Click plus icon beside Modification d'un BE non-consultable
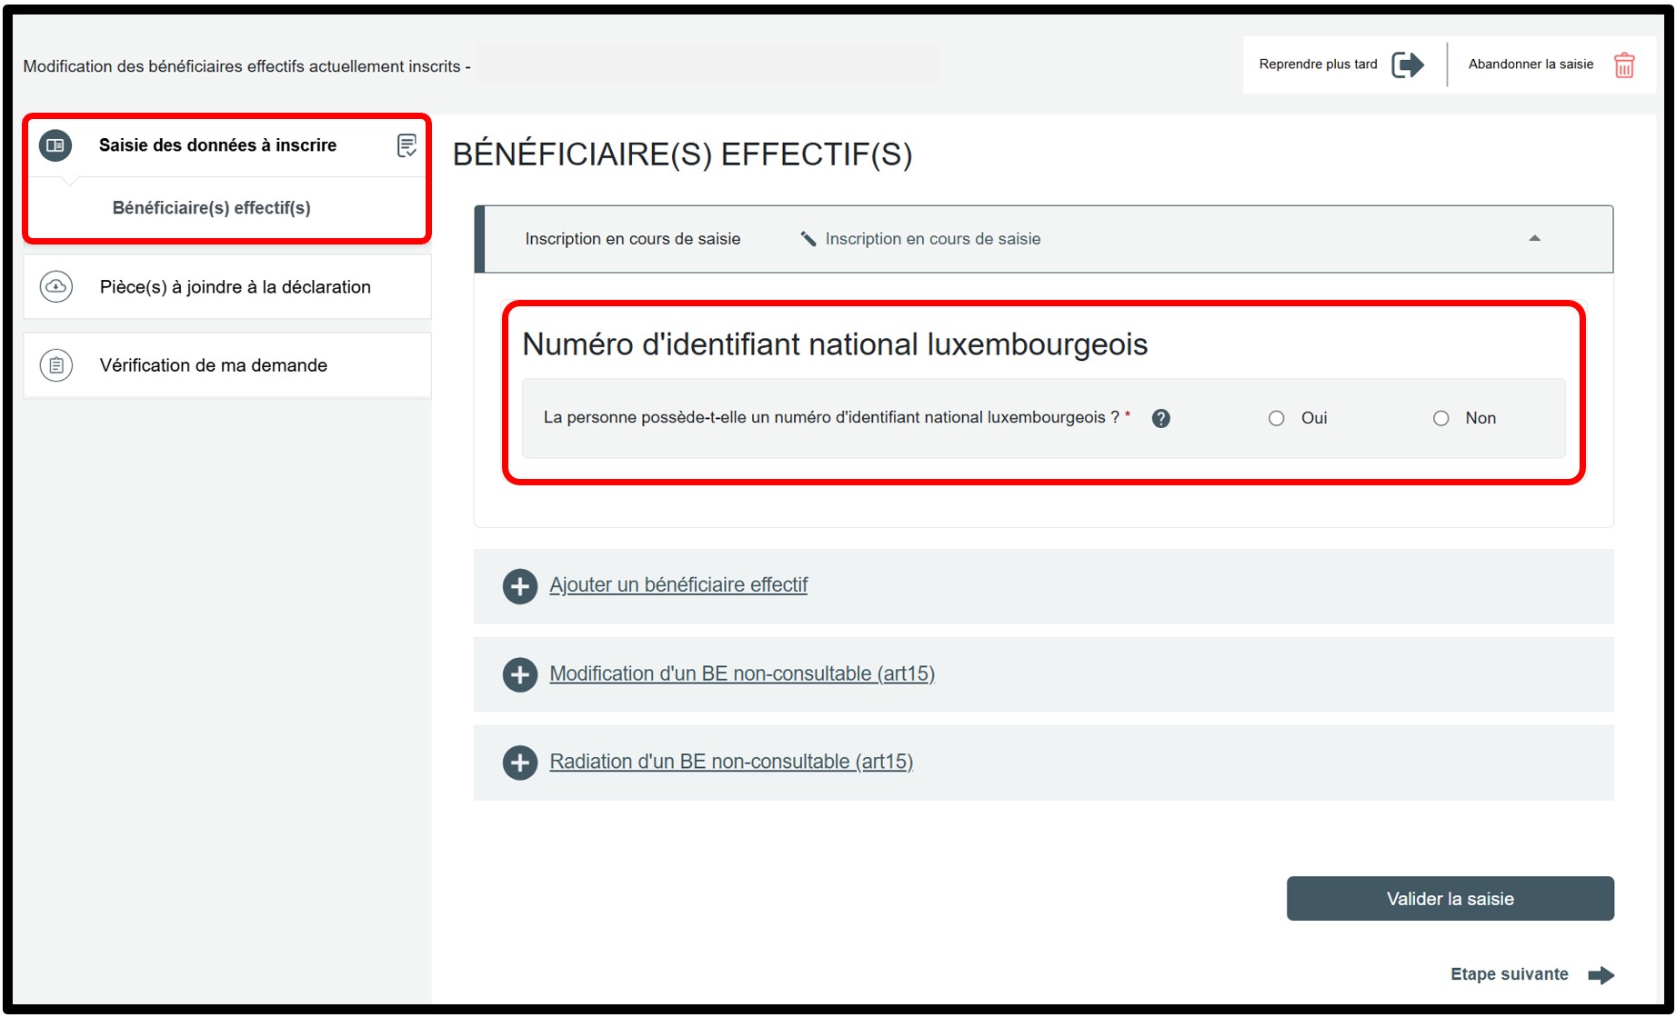This screenshot has height=1017, width=1676. click(520, 674)
